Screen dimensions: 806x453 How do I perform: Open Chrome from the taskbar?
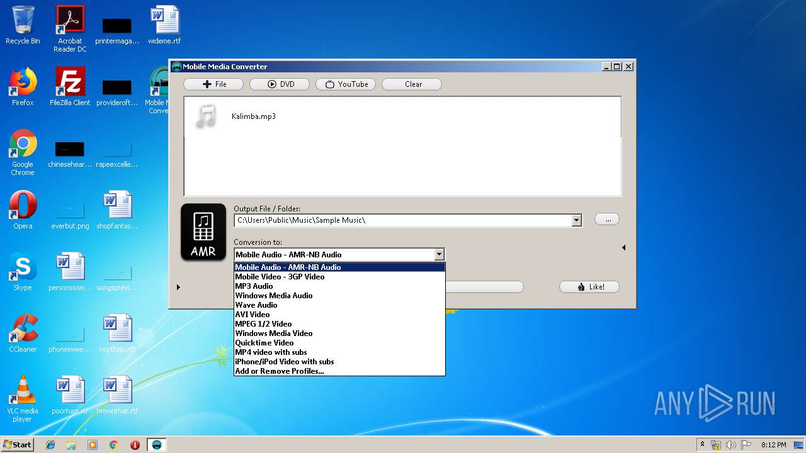tap(114, 445)
